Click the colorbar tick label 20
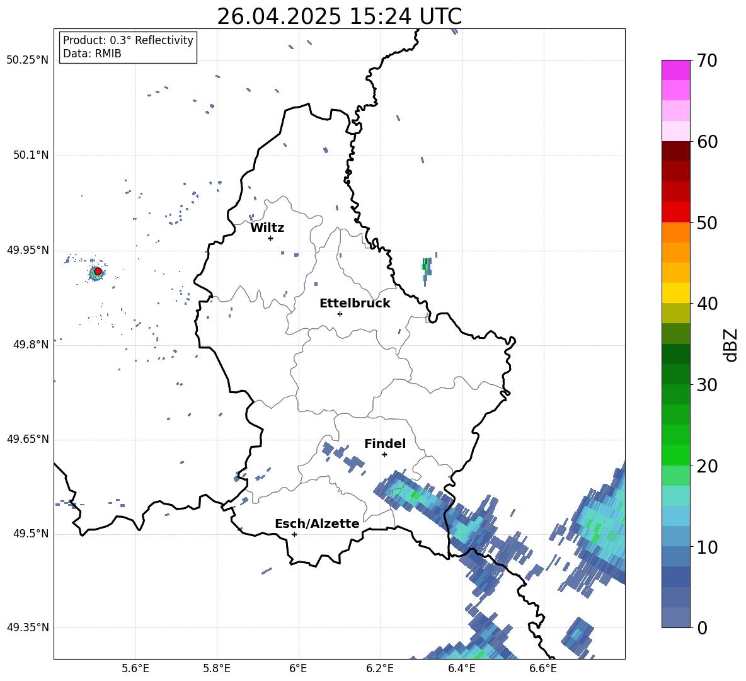This screenshot has width=746, height=681. click(x=707, y=466)
